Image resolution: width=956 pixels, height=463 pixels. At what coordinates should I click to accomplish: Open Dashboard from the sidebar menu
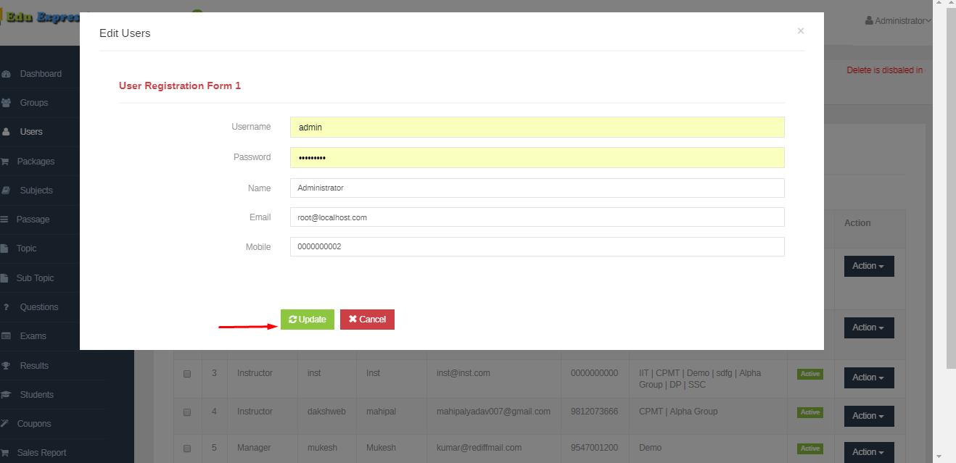click(41, 74)
